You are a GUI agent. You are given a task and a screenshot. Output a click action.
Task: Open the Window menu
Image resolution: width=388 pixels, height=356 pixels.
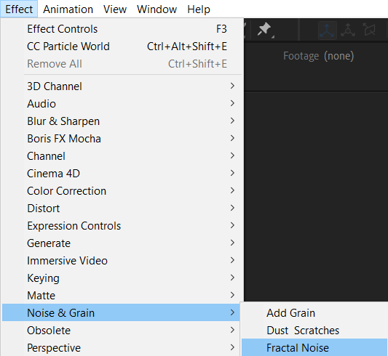pos(157,9)
